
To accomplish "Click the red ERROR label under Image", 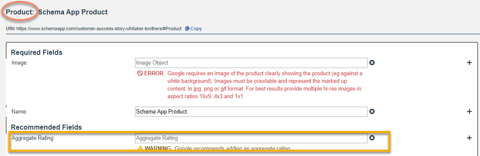I will click(150, 73).
